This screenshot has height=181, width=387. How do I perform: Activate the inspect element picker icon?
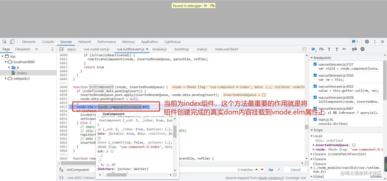tap(5, 42)
